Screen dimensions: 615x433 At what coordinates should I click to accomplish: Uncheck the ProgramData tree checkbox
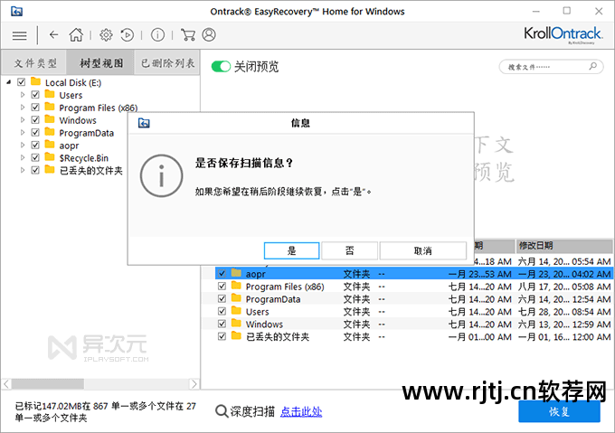pos(35,133)
